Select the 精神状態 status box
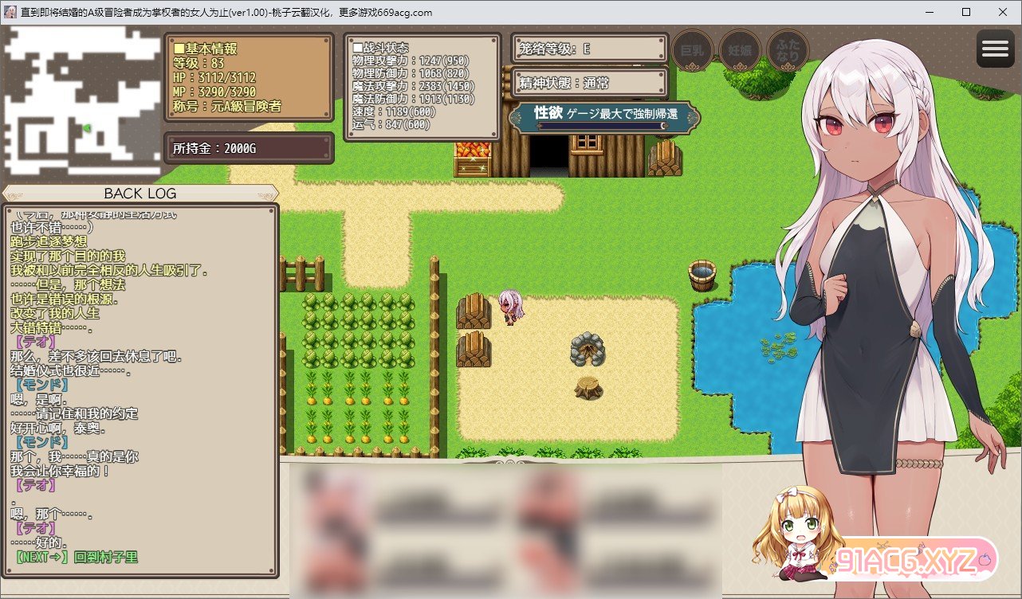1022x599 pixels. point(588,83)
